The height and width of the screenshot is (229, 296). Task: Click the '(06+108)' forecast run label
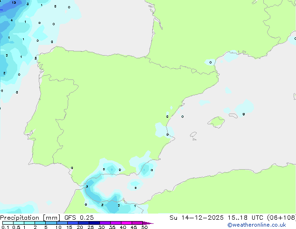click(282, 218)
